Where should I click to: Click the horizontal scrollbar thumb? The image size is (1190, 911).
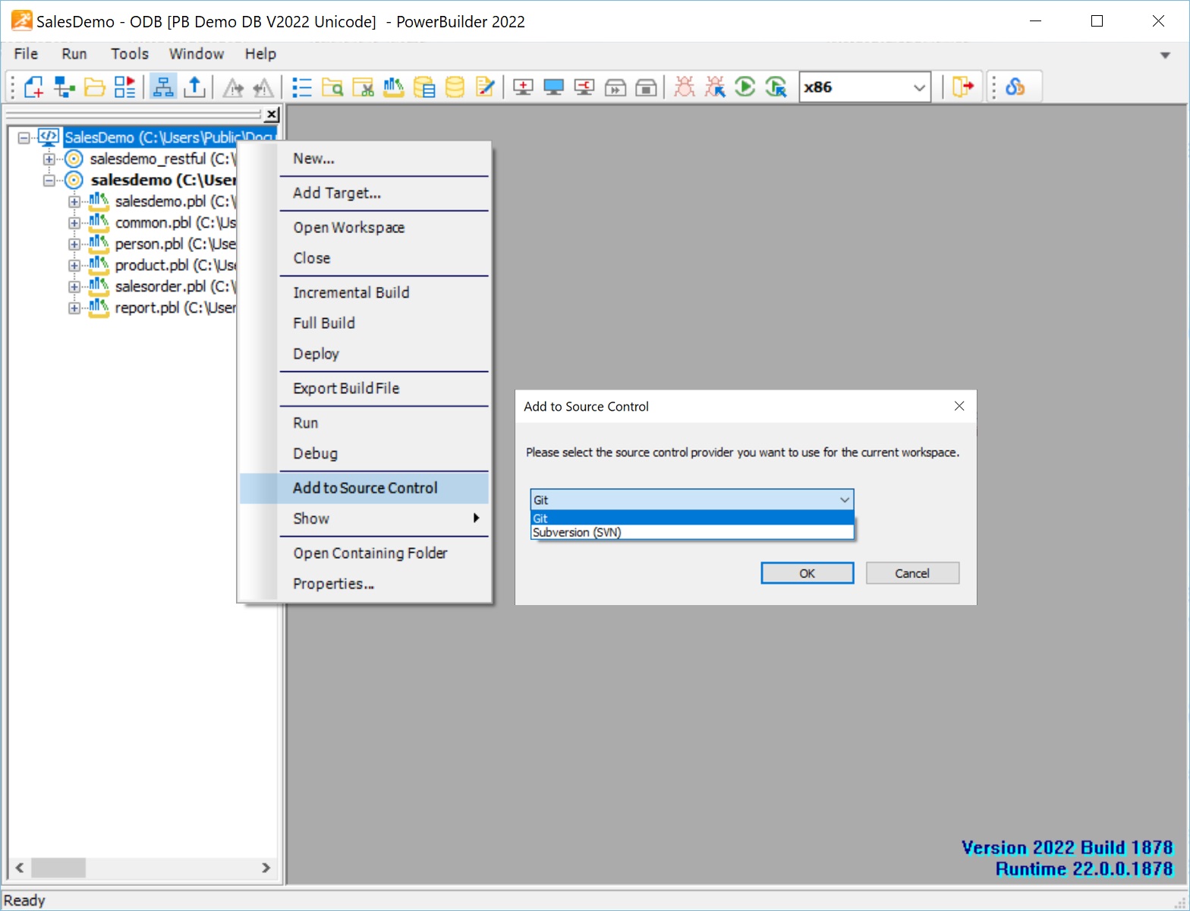[x=58, y=867]
